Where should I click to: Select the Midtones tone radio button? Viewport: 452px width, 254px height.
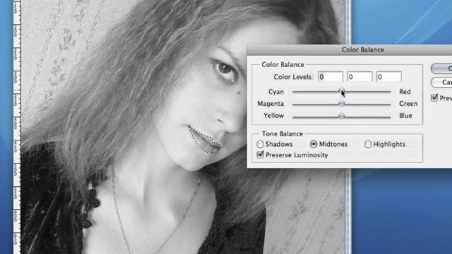pos(314,144)
